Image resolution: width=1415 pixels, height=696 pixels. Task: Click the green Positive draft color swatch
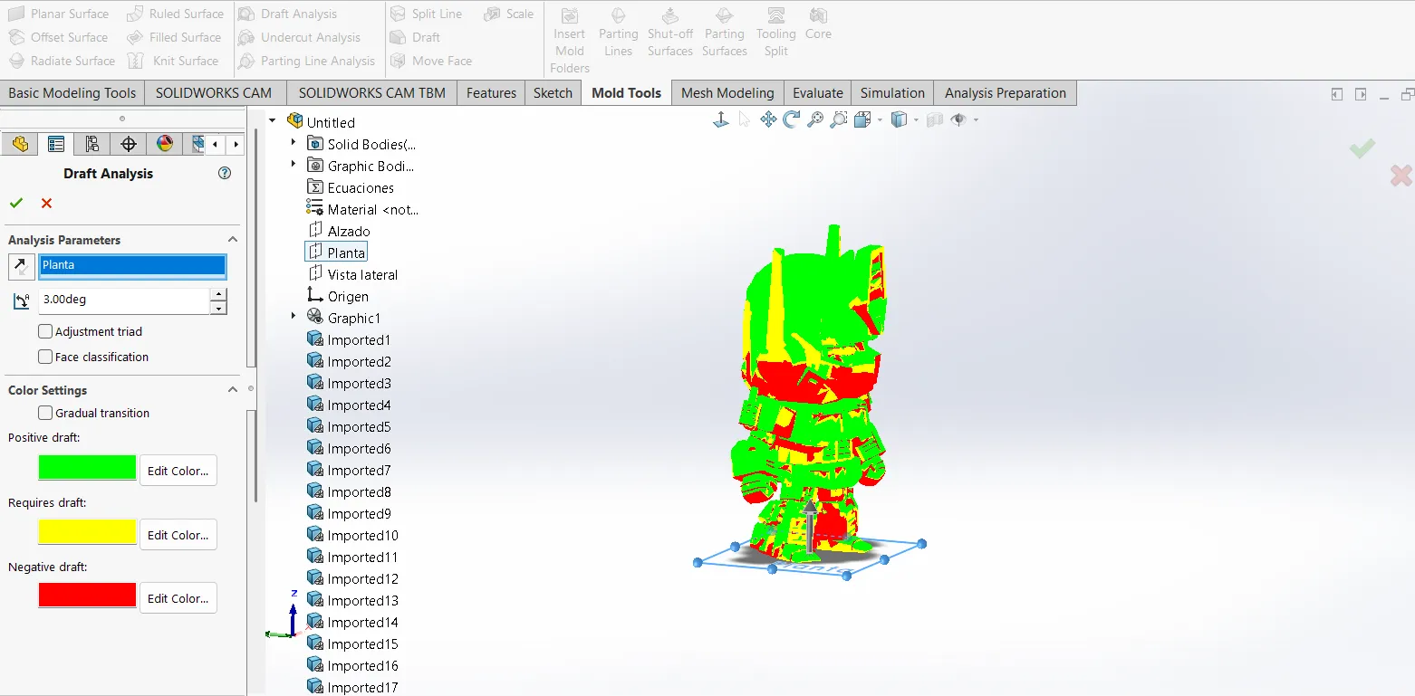click(87, 467)
